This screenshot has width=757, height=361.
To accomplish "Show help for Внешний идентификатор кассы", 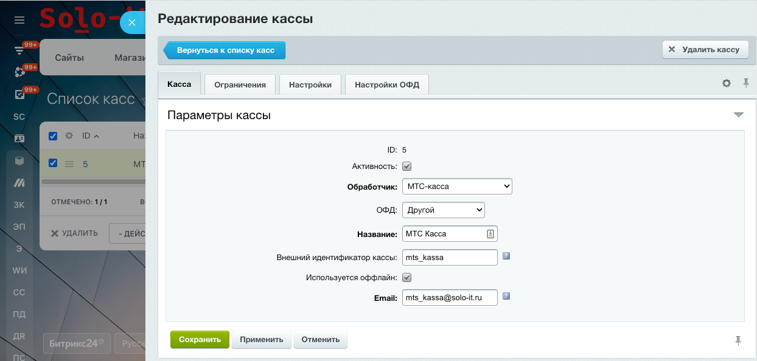I will point(506,256).
